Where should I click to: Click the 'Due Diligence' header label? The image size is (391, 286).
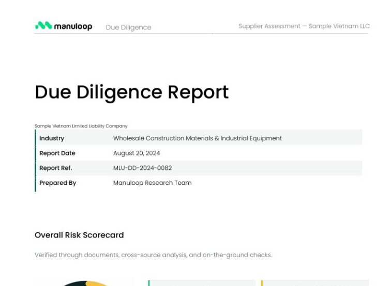(x=128, y=27)
